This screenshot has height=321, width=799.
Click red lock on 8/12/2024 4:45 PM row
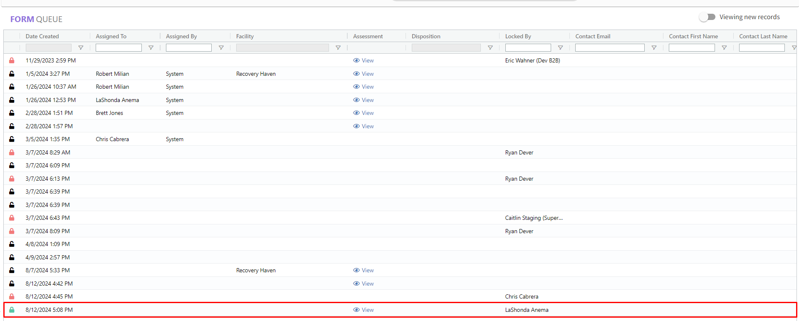12,296
